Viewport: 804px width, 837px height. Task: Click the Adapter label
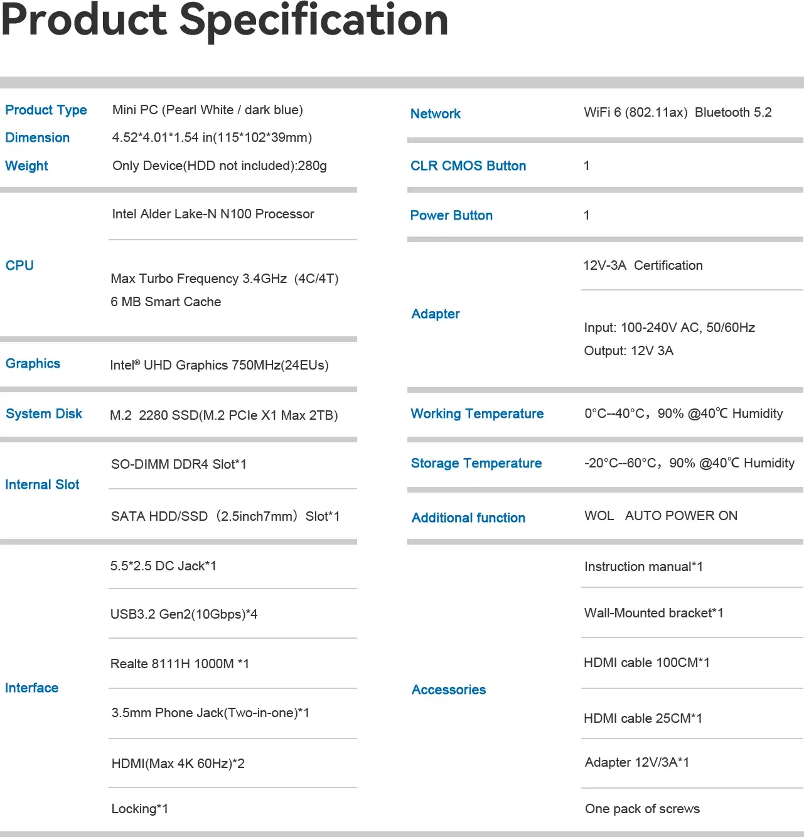point(436,314)
